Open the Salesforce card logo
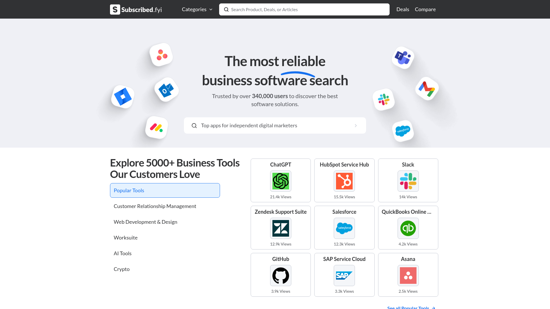Screen dimensions: 550x309 click(344, 228)
